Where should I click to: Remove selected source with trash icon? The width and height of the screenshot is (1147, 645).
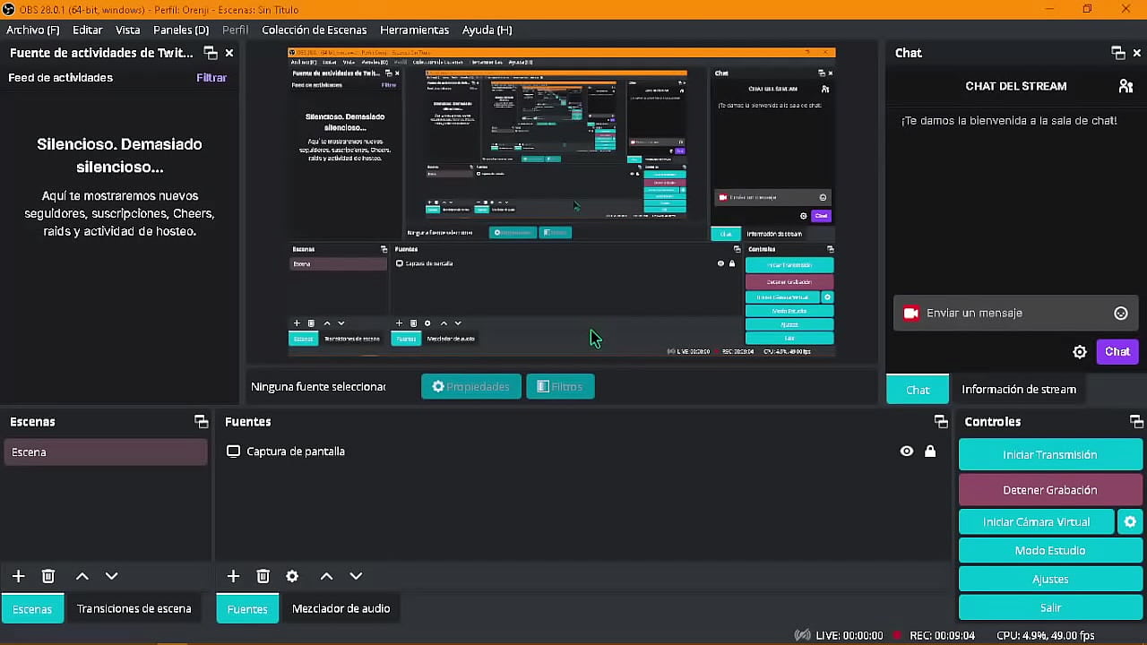point(263,576)
